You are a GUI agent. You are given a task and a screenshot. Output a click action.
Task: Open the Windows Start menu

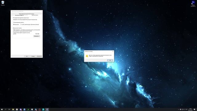[2, 109]
